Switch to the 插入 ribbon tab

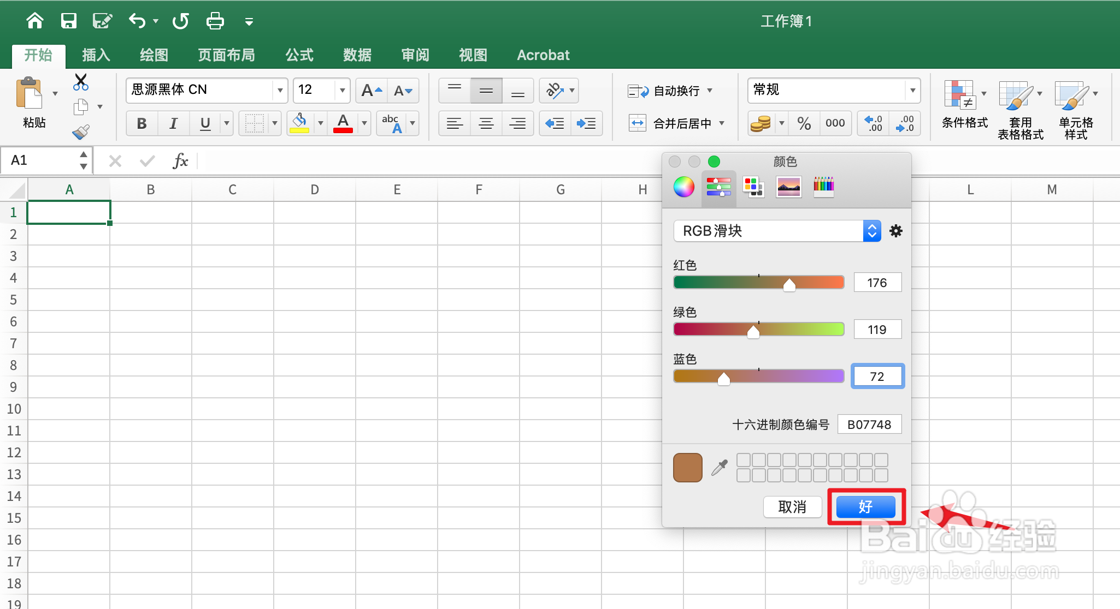click(96, 55)
